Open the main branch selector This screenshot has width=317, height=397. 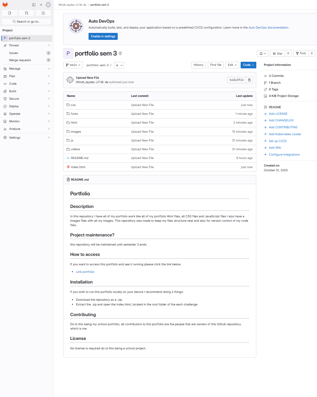coord(73,65)
